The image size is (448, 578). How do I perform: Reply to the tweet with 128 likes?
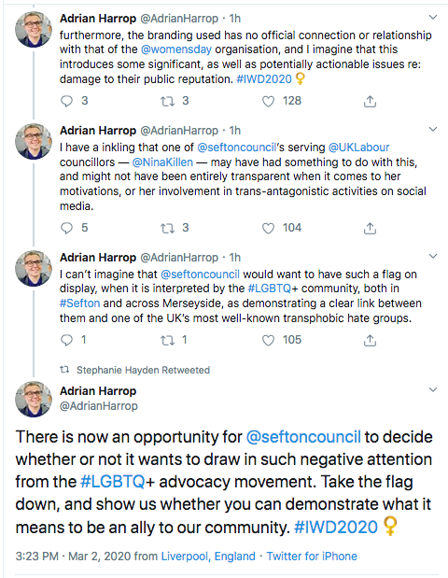[x=66, y=101]
